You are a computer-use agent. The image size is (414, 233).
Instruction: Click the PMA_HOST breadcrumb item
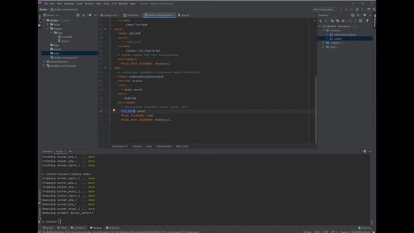coord(182,146)
